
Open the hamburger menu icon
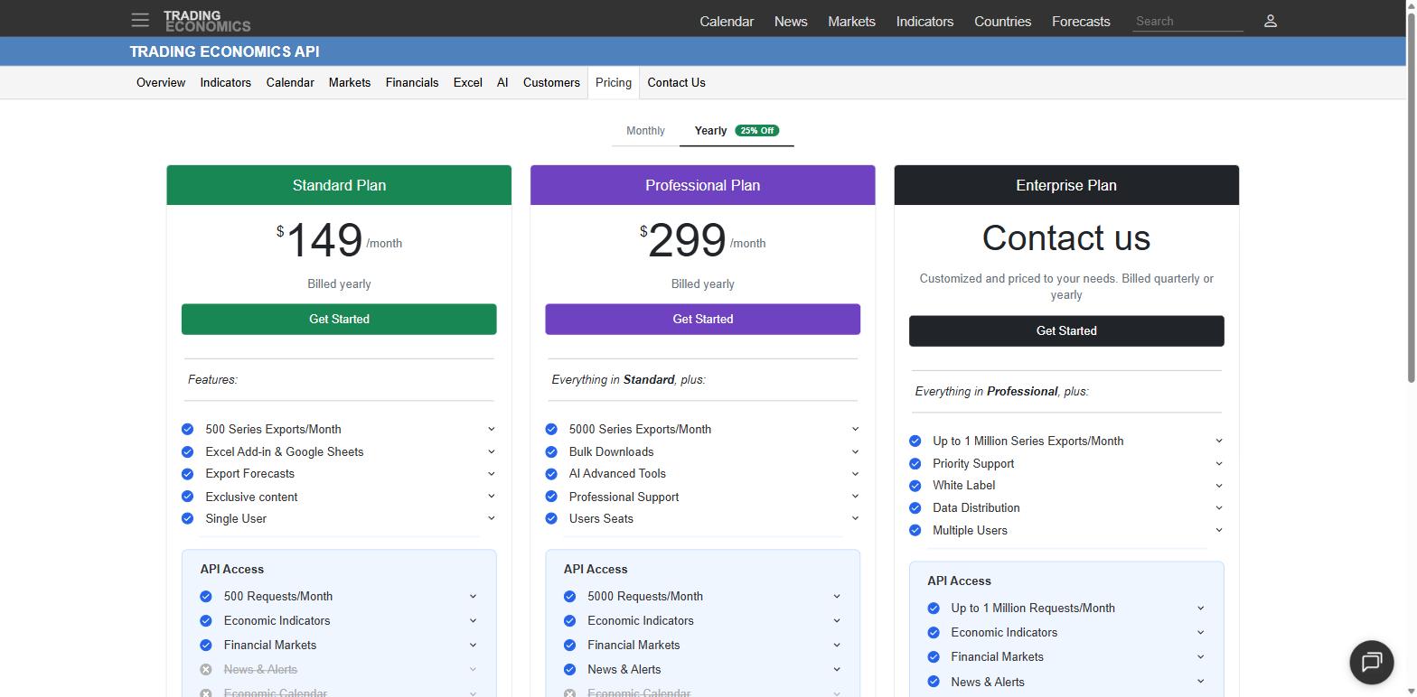tap(140, 20)
